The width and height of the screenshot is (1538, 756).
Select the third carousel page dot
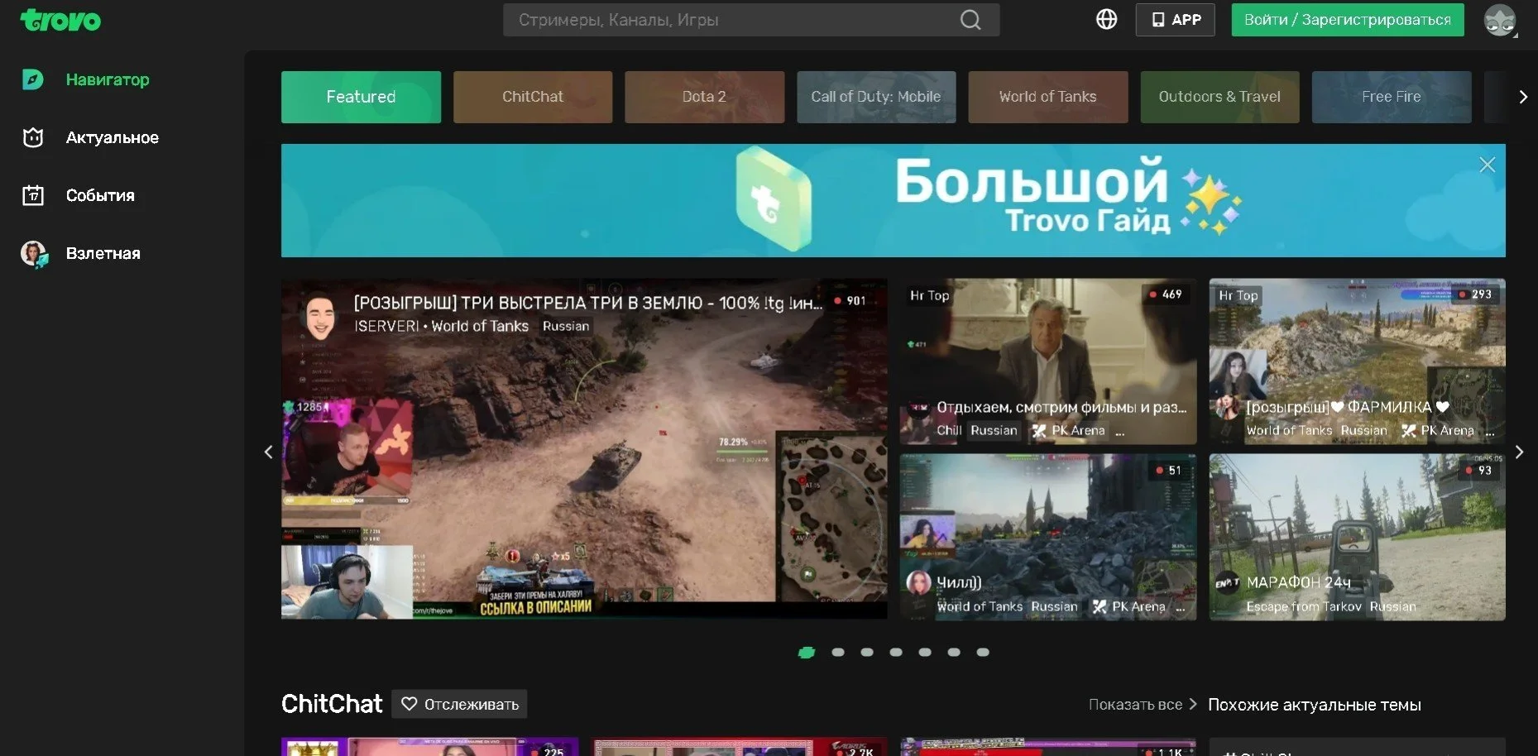tap(867, 653)
